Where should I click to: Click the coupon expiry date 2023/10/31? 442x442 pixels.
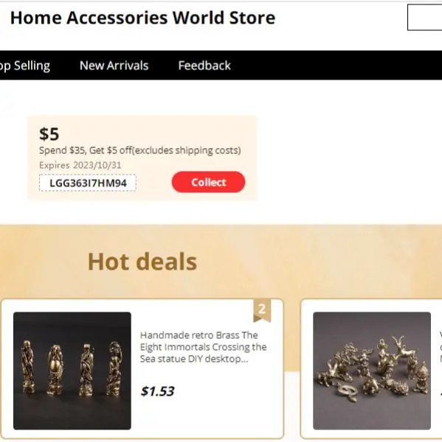(x=97, y=165)
